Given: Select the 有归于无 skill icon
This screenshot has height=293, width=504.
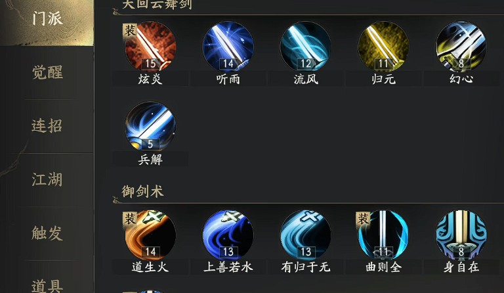Looking at the screenshot, I should pos(306,235).
